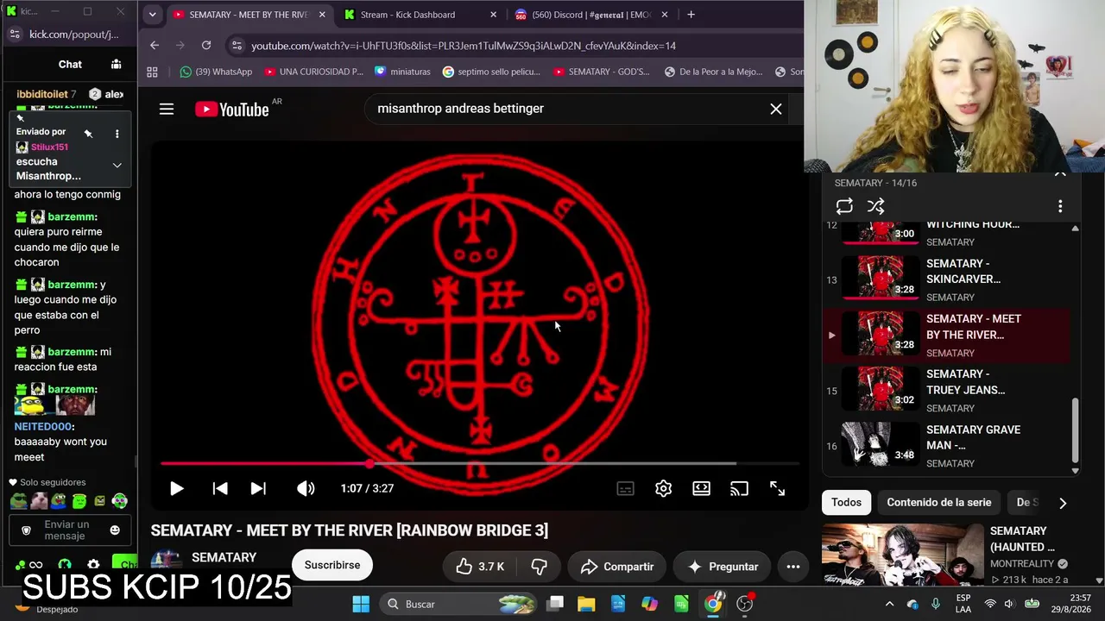
Task: Open File Explorer from the taskbar
Action: [x=586, y=604]
